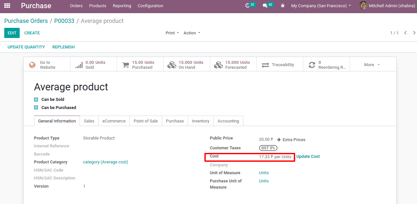Image resolution: width=417 pixels, height=204 pixels.
Task: Toggle the Can be Sold checkbox
Action: (x=36, y=99)
